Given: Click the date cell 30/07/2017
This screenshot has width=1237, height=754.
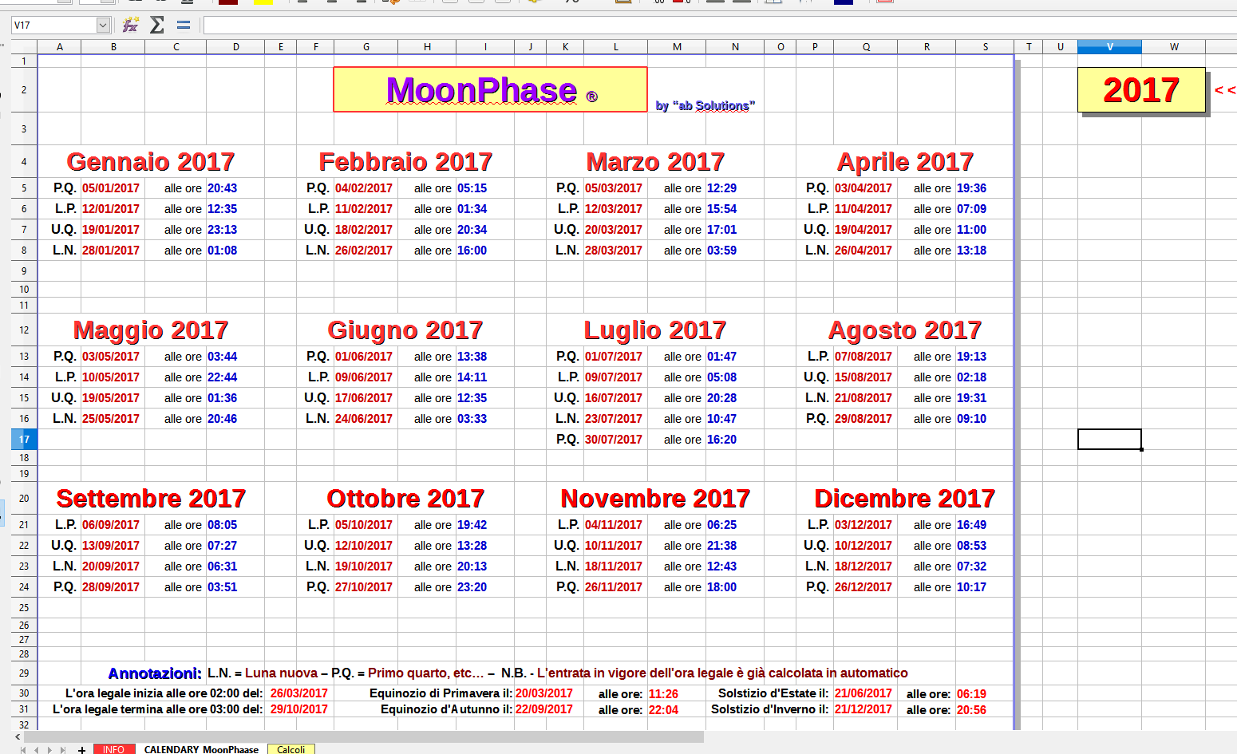Looking at the screenshot, I should (x=614, y=440).
